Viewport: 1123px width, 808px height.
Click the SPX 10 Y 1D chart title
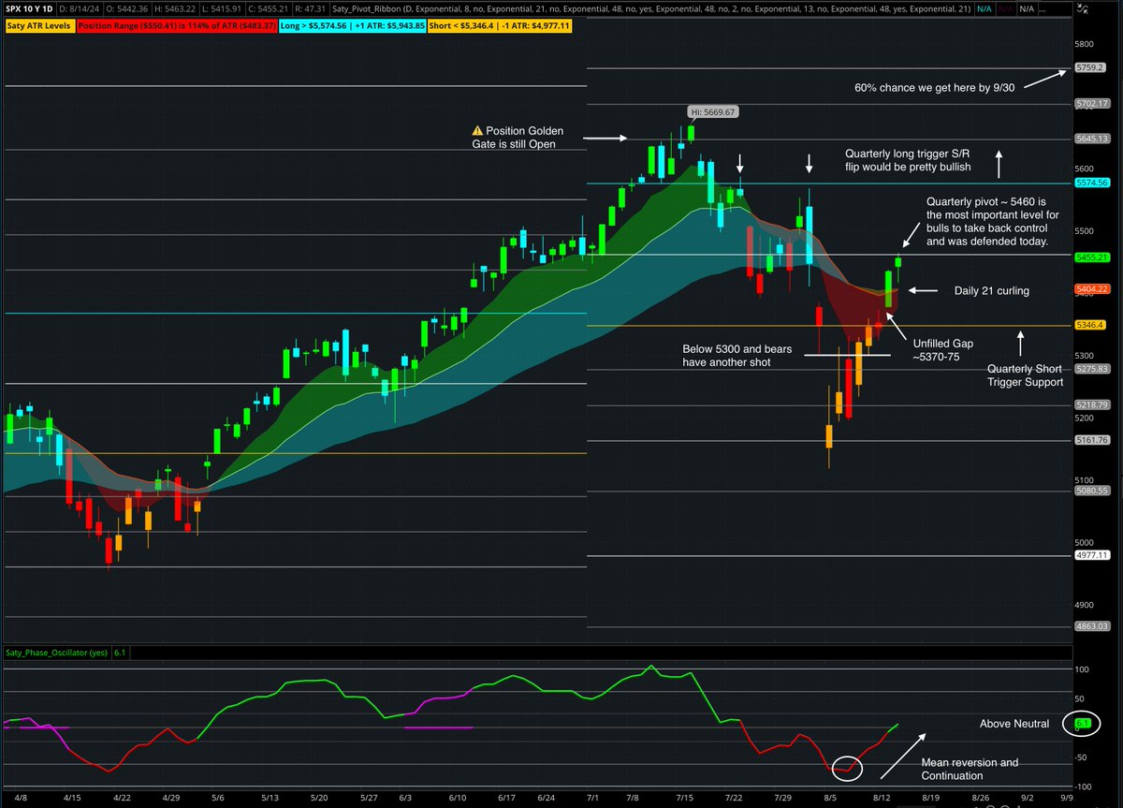point(28,8)
